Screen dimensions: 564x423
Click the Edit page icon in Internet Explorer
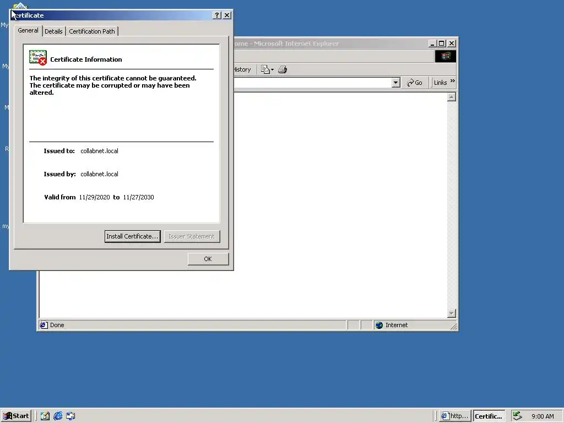[265, 69]
